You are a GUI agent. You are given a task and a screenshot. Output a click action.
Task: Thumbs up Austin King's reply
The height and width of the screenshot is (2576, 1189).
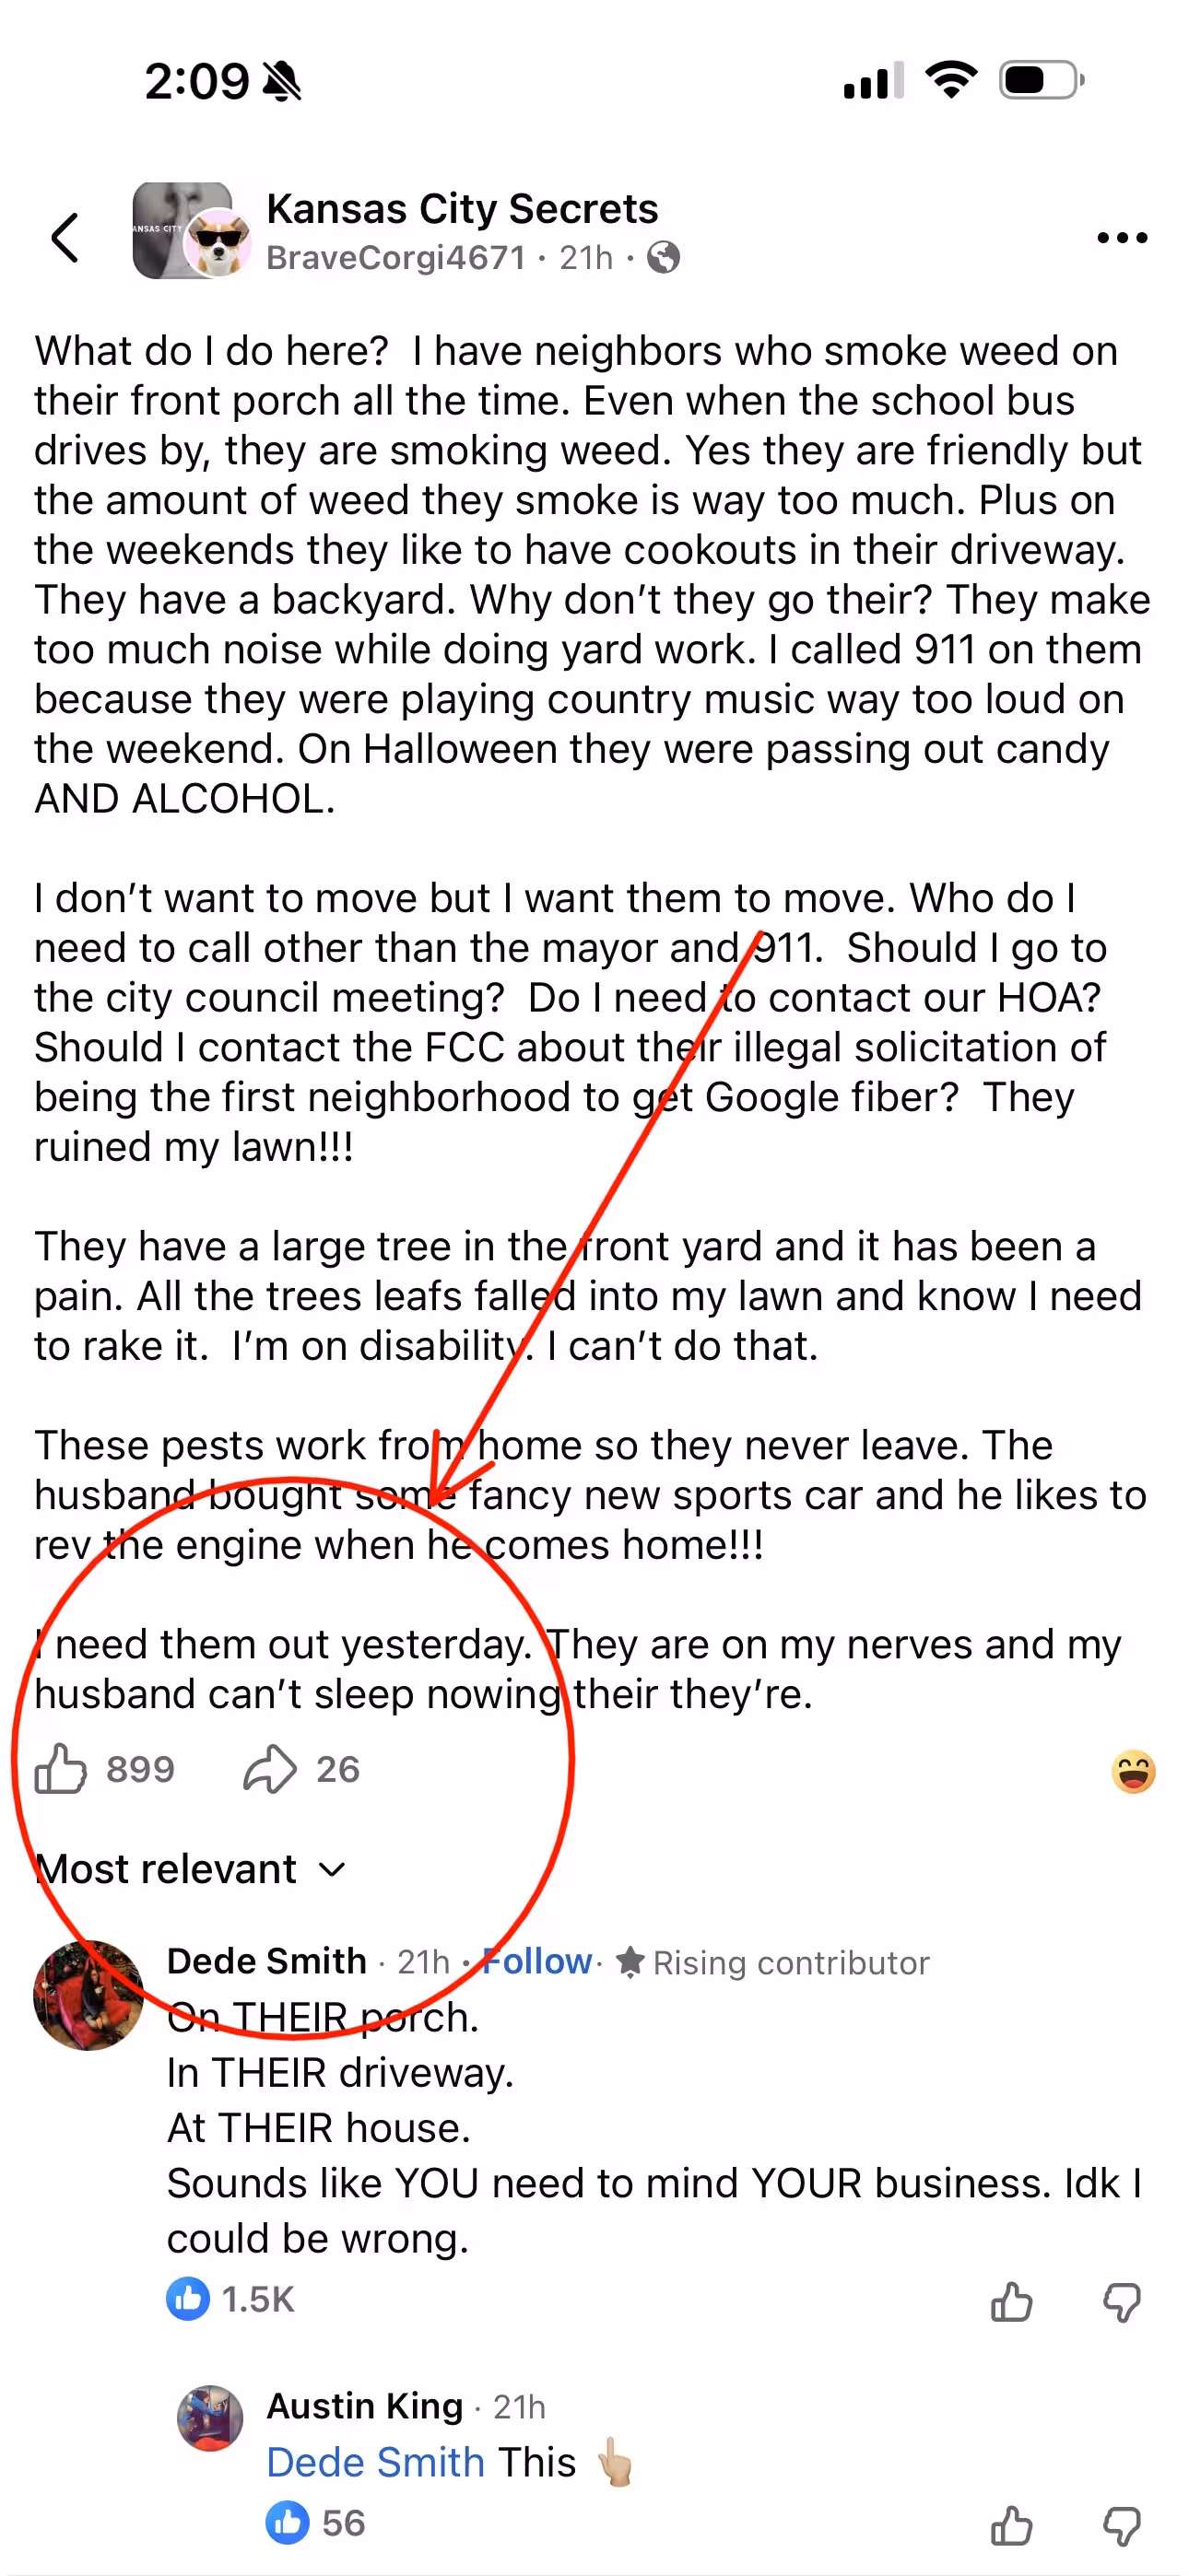pyautogui.click(x=1011, y=2525)
